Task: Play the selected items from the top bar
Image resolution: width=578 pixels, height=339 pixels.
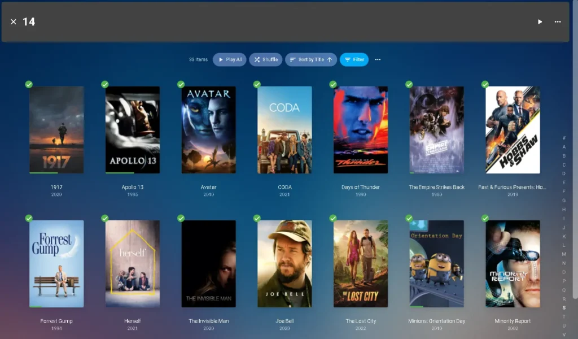Action: [540, 22]
